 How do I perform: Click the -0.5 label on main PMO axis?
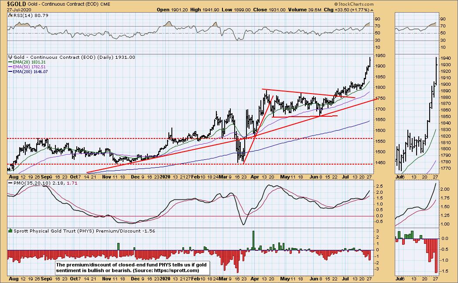pyautogui.click(x=379, y=222)
